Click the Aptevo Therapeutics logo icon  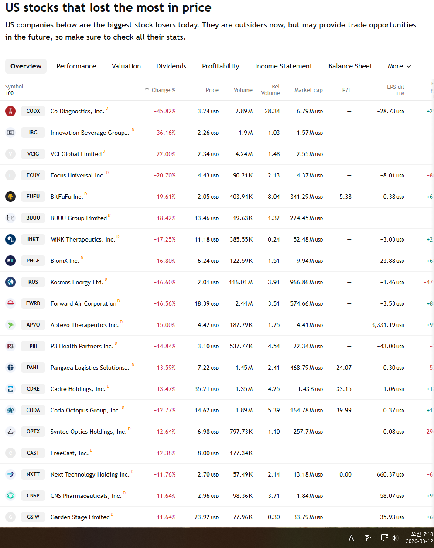10,325
